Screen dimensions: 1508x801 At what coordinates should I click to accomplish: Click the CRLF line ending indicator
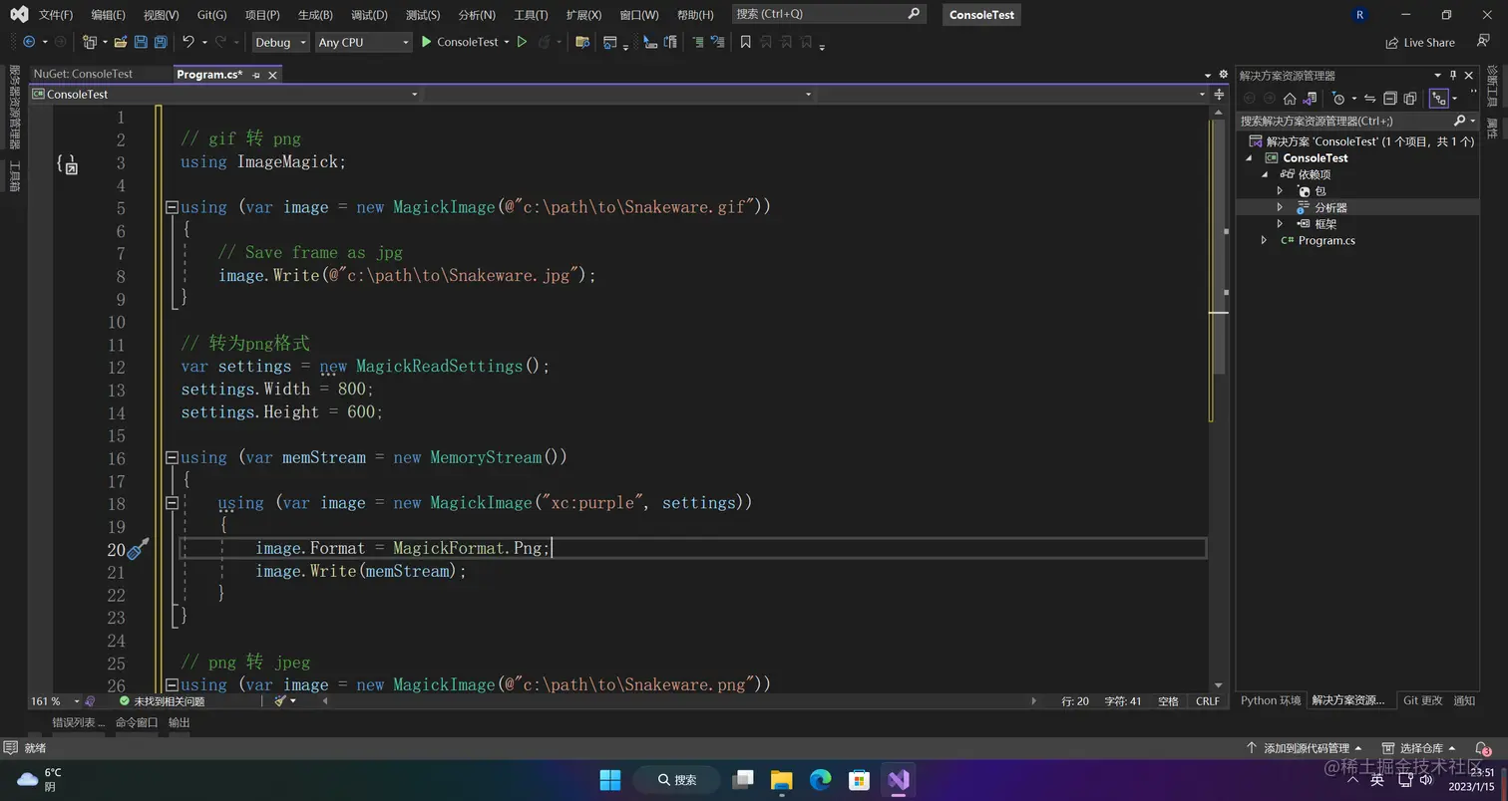(1208, 701)
